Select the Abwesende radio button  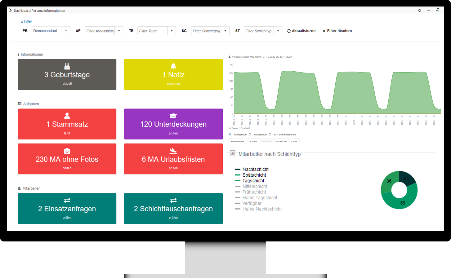(x=250, y=135)
